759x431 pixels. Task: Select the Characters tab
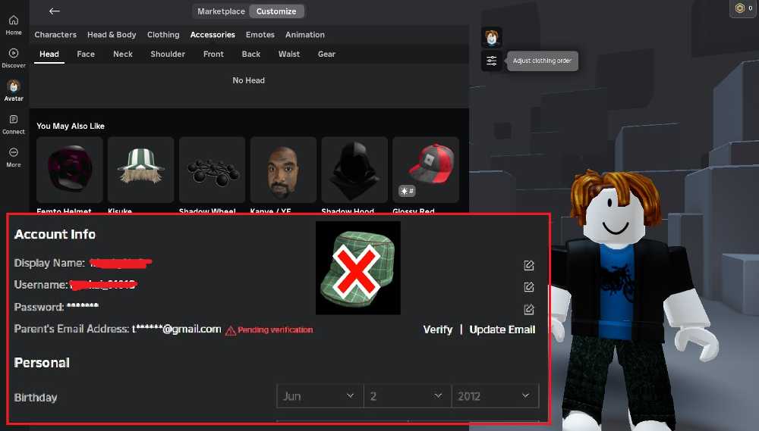[55, 35]
